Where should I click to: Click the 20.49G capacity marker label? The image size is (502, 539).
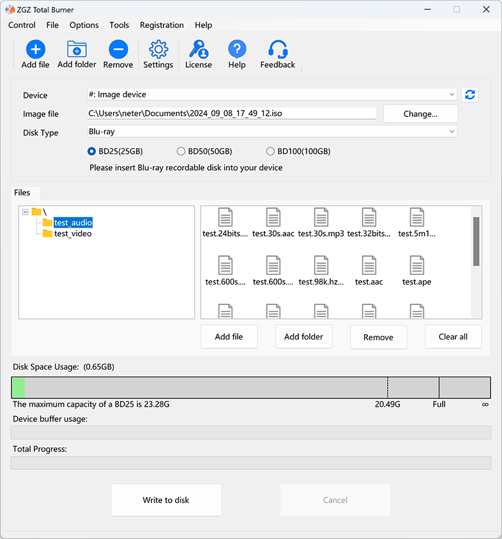[388, 404]
